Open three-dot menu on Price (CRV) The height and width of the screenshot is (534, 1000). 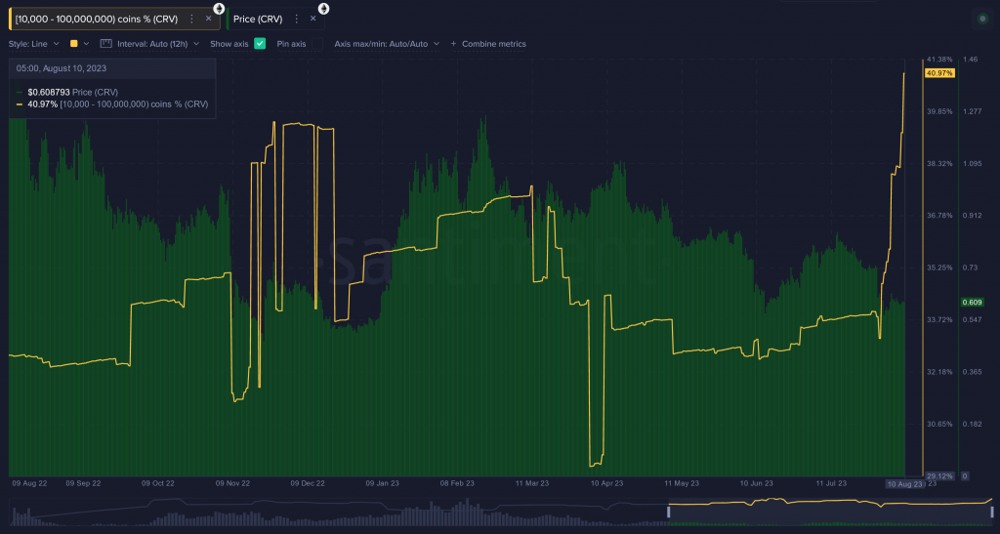click(x=296, y=19)
